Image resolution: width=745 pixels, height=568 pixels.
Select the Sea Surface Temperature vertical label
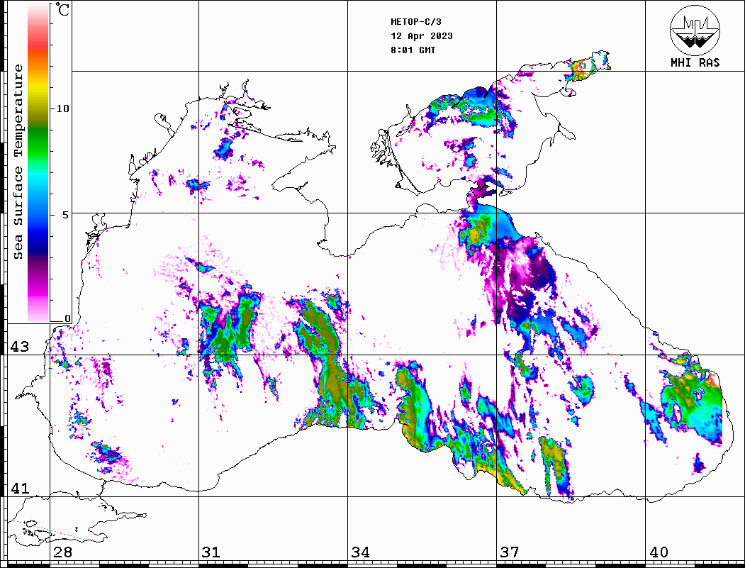(18, 162)
